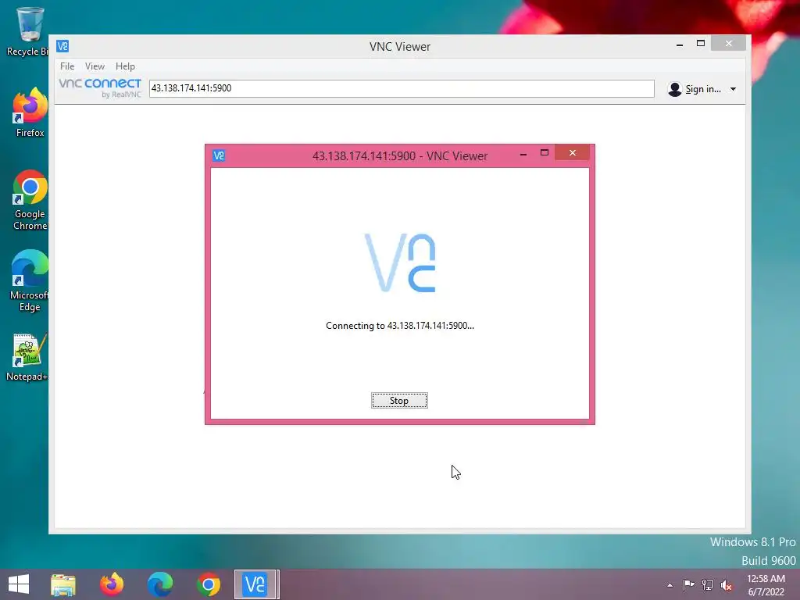The width and height of the screenshot is (800, 600).
Task: Click the Connecting to 43.138.174.141:5900 text
Action: [399, 326]
